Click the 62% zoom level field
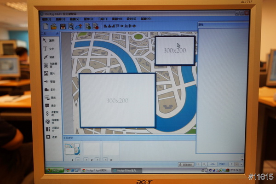The height and width of the screenshot is (184, 276). [x=212, y=164]
